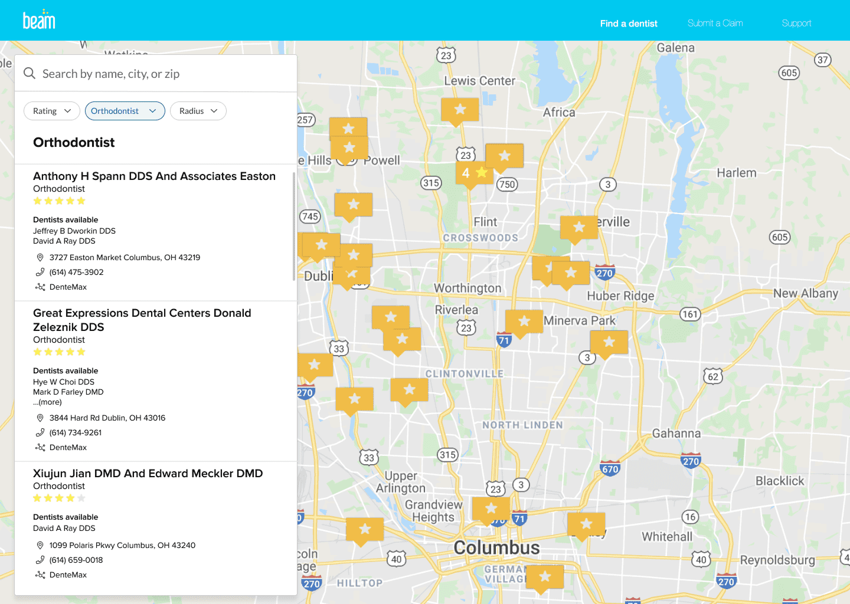This screenshot has height=604, width=850.
Task: Open the Anthony H Spann DDS listing
Action: click(154, 176)
